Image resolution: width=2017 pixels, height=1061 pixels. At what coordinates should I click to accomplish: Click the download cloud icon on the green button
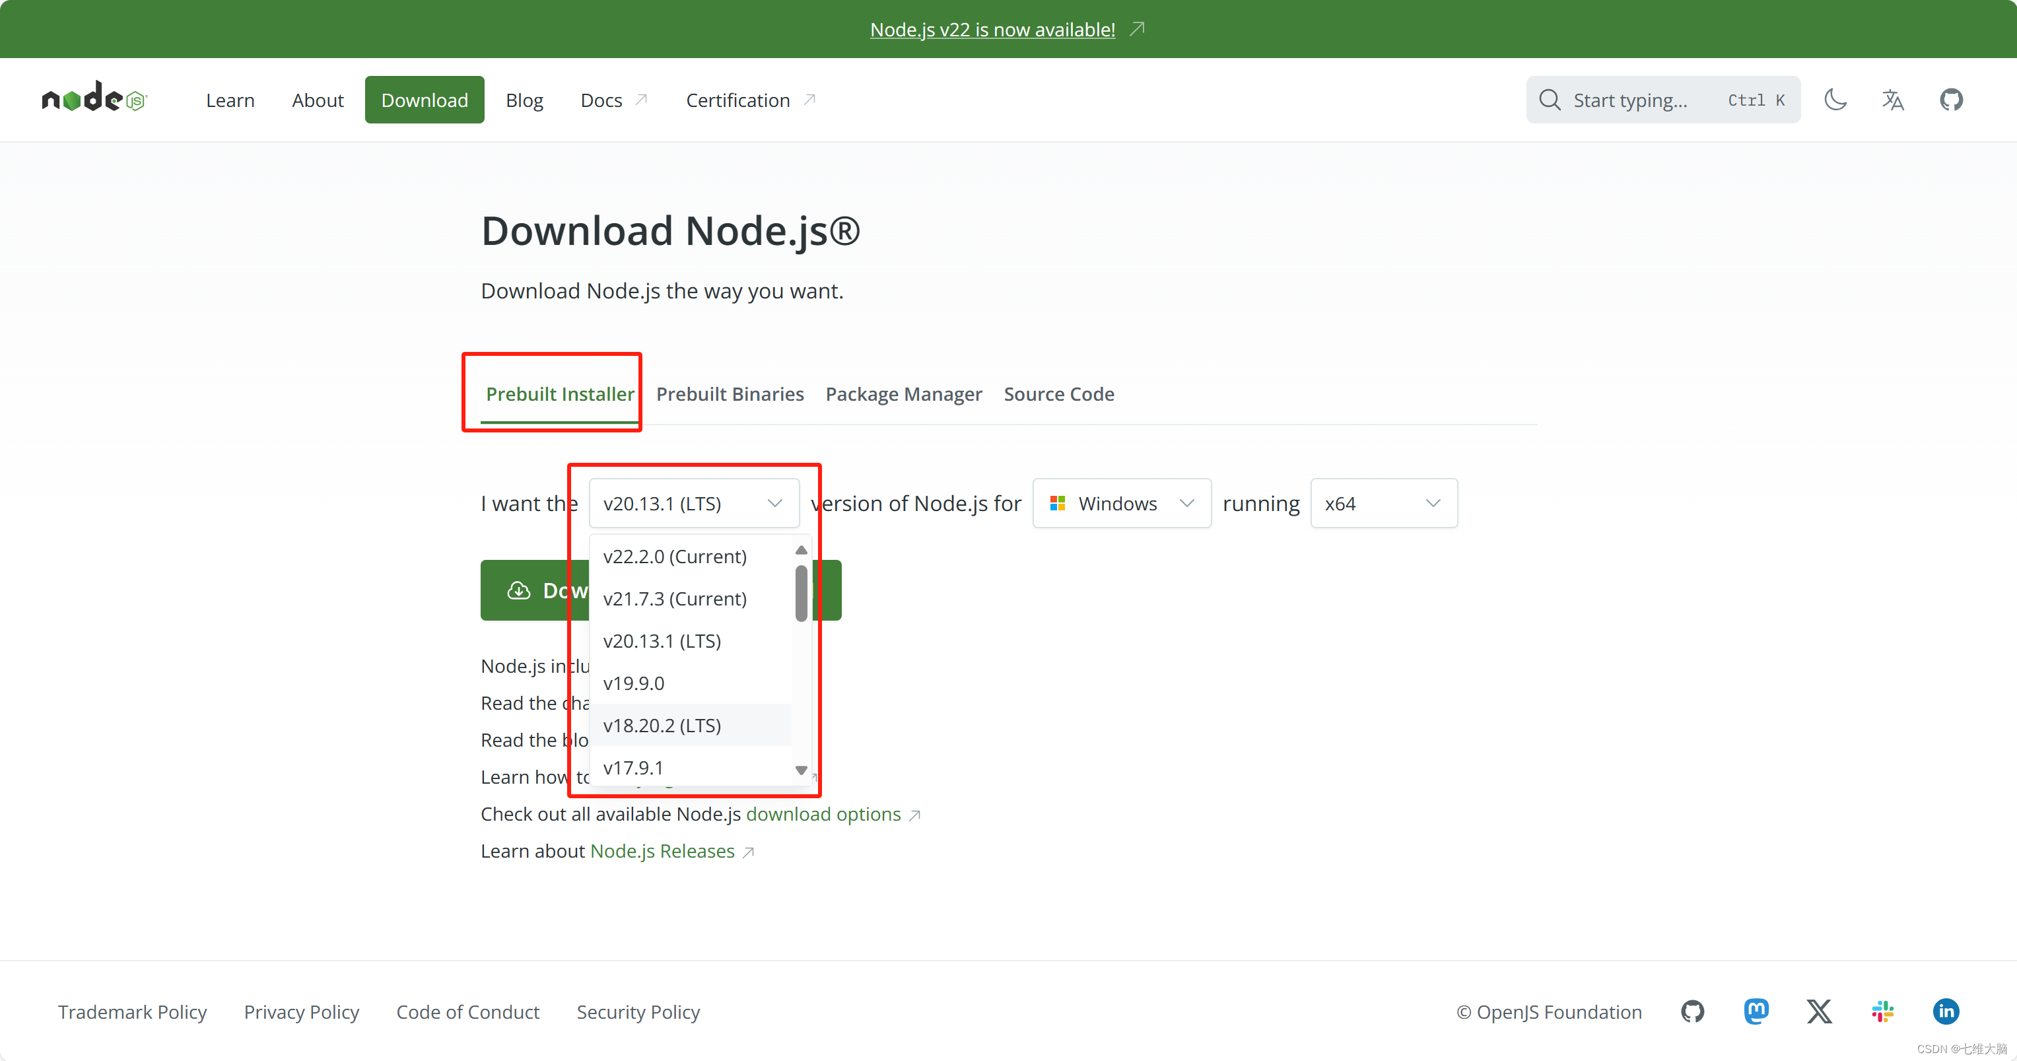pos(518,590)
